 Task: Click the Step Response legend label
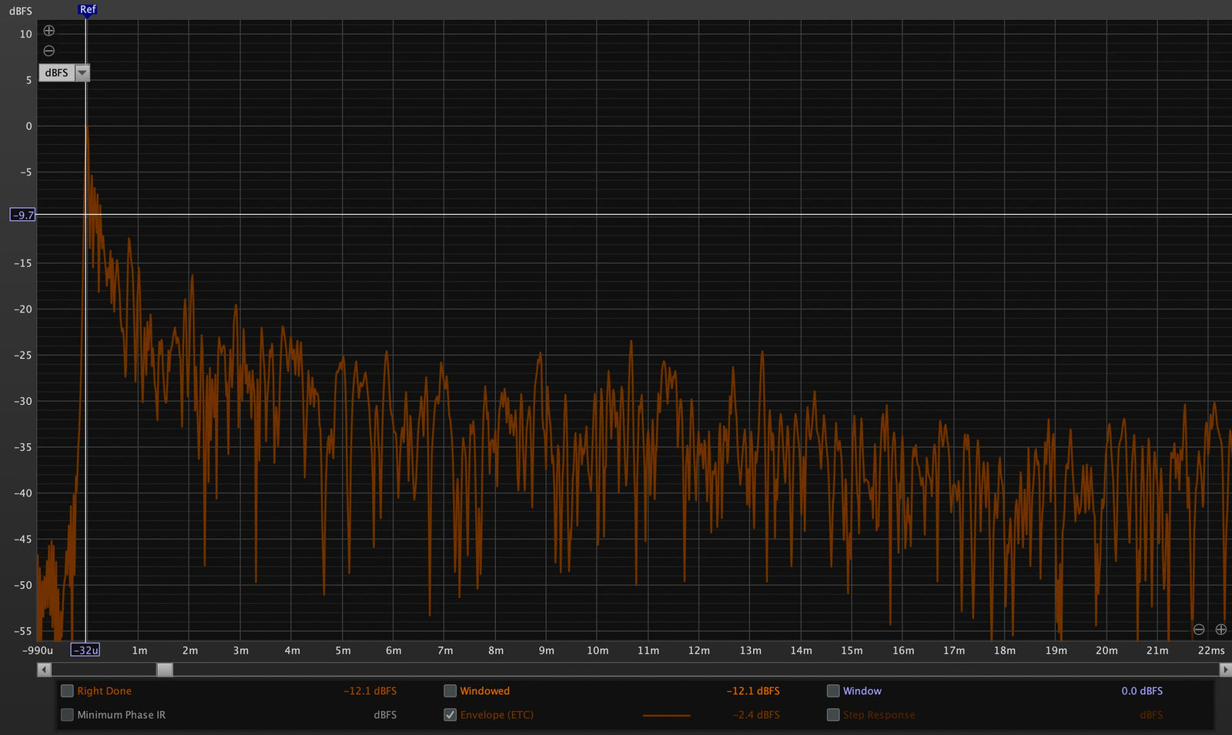point(879,715)
